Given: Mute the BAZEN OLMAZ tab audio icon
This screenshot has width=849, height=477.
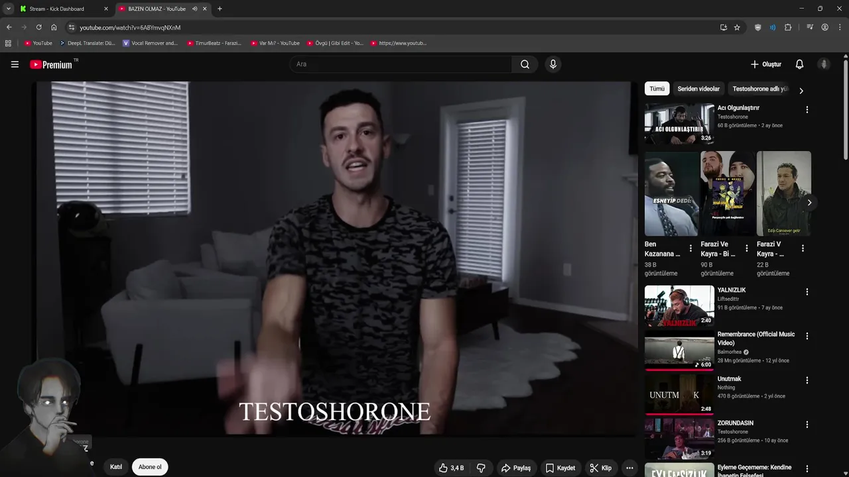Looking at the screenshot, I should (194, 9).
